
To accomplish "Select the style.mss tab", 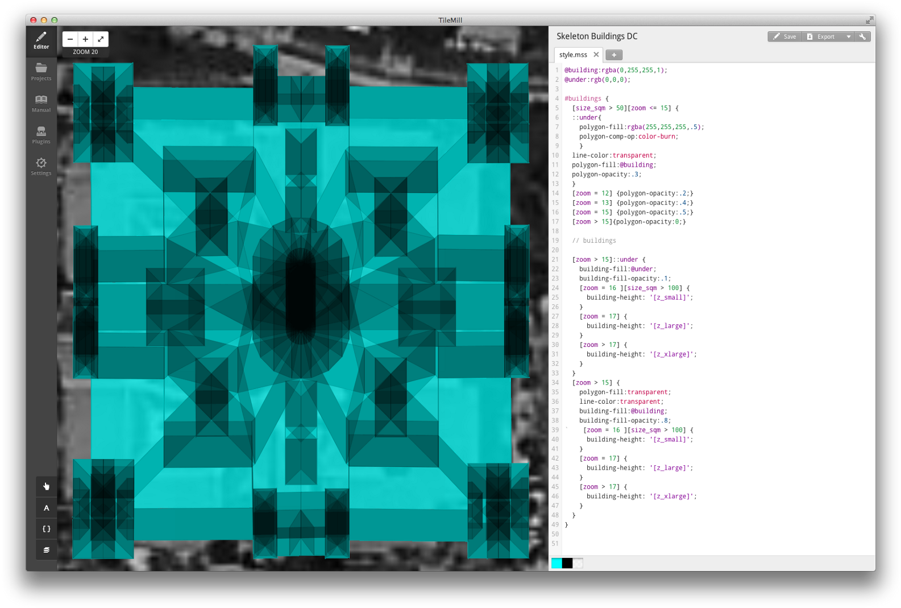I will (573, 55).
